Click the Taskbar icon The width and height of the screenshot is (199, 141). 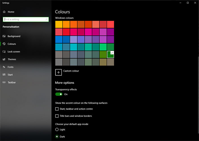tap(4, 82)
